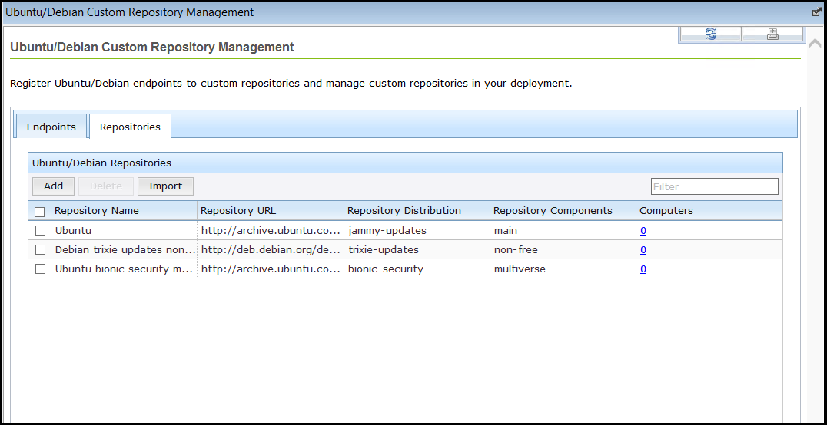Click the 'bionic-security' distribution cell
Screen dimensions: 827x425
[x=417, y=269]
